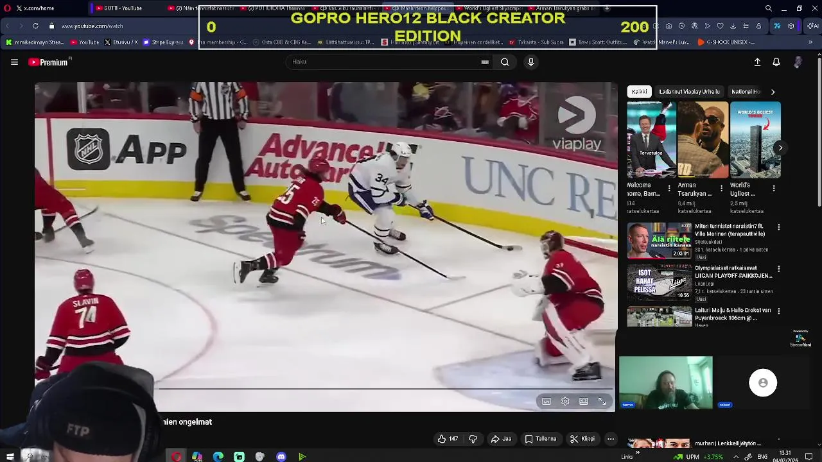Select the Ladannut Viaplay Urheilu chip
The width and height of the screenshot is (822, 462).
pos(689,92)
